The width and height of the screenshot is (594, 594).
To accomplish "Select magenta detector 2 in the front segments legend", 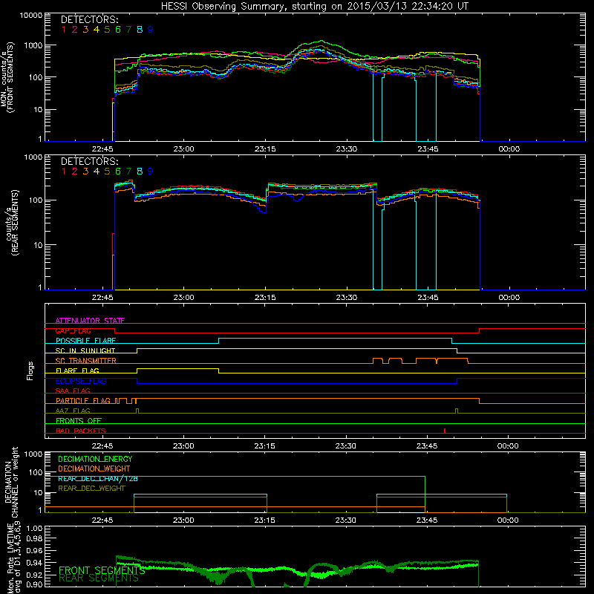I will 75,30.
